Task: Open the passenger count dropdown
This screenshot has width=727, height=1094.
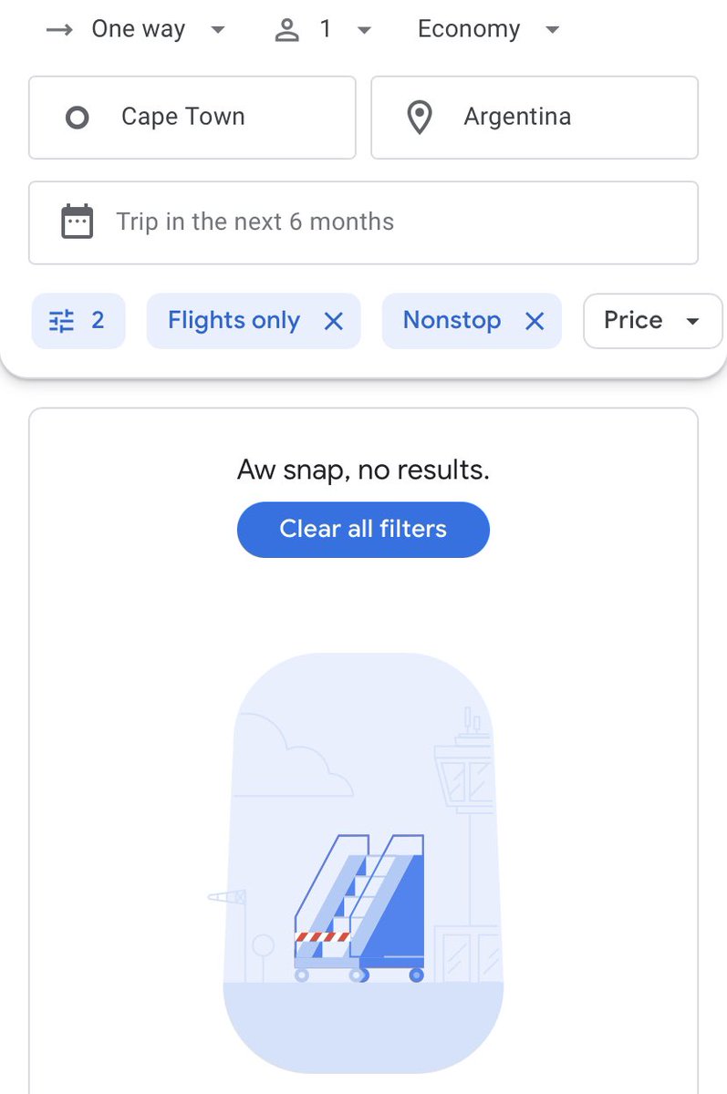Action: coord(323,29)
